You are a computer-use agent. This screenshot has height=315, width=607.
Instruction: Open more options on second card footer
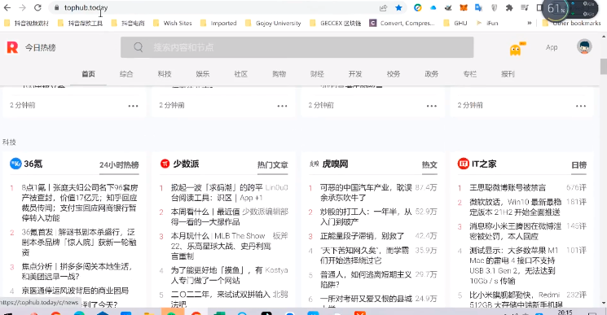coord(282,106)
